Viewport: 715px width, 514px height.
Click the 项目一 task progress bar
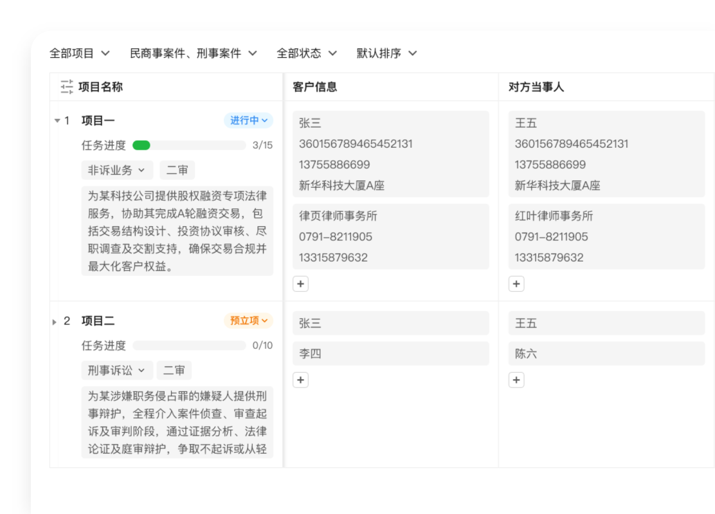click(189, 145)
